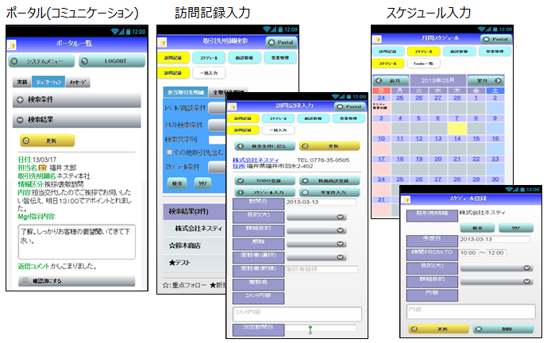
Task: Open 目的(大) dropdown on スケジュール登録 screen
Action: click(497, 268)
